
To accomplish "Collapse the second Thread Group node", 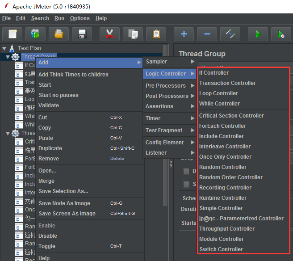I will [8, 133].
